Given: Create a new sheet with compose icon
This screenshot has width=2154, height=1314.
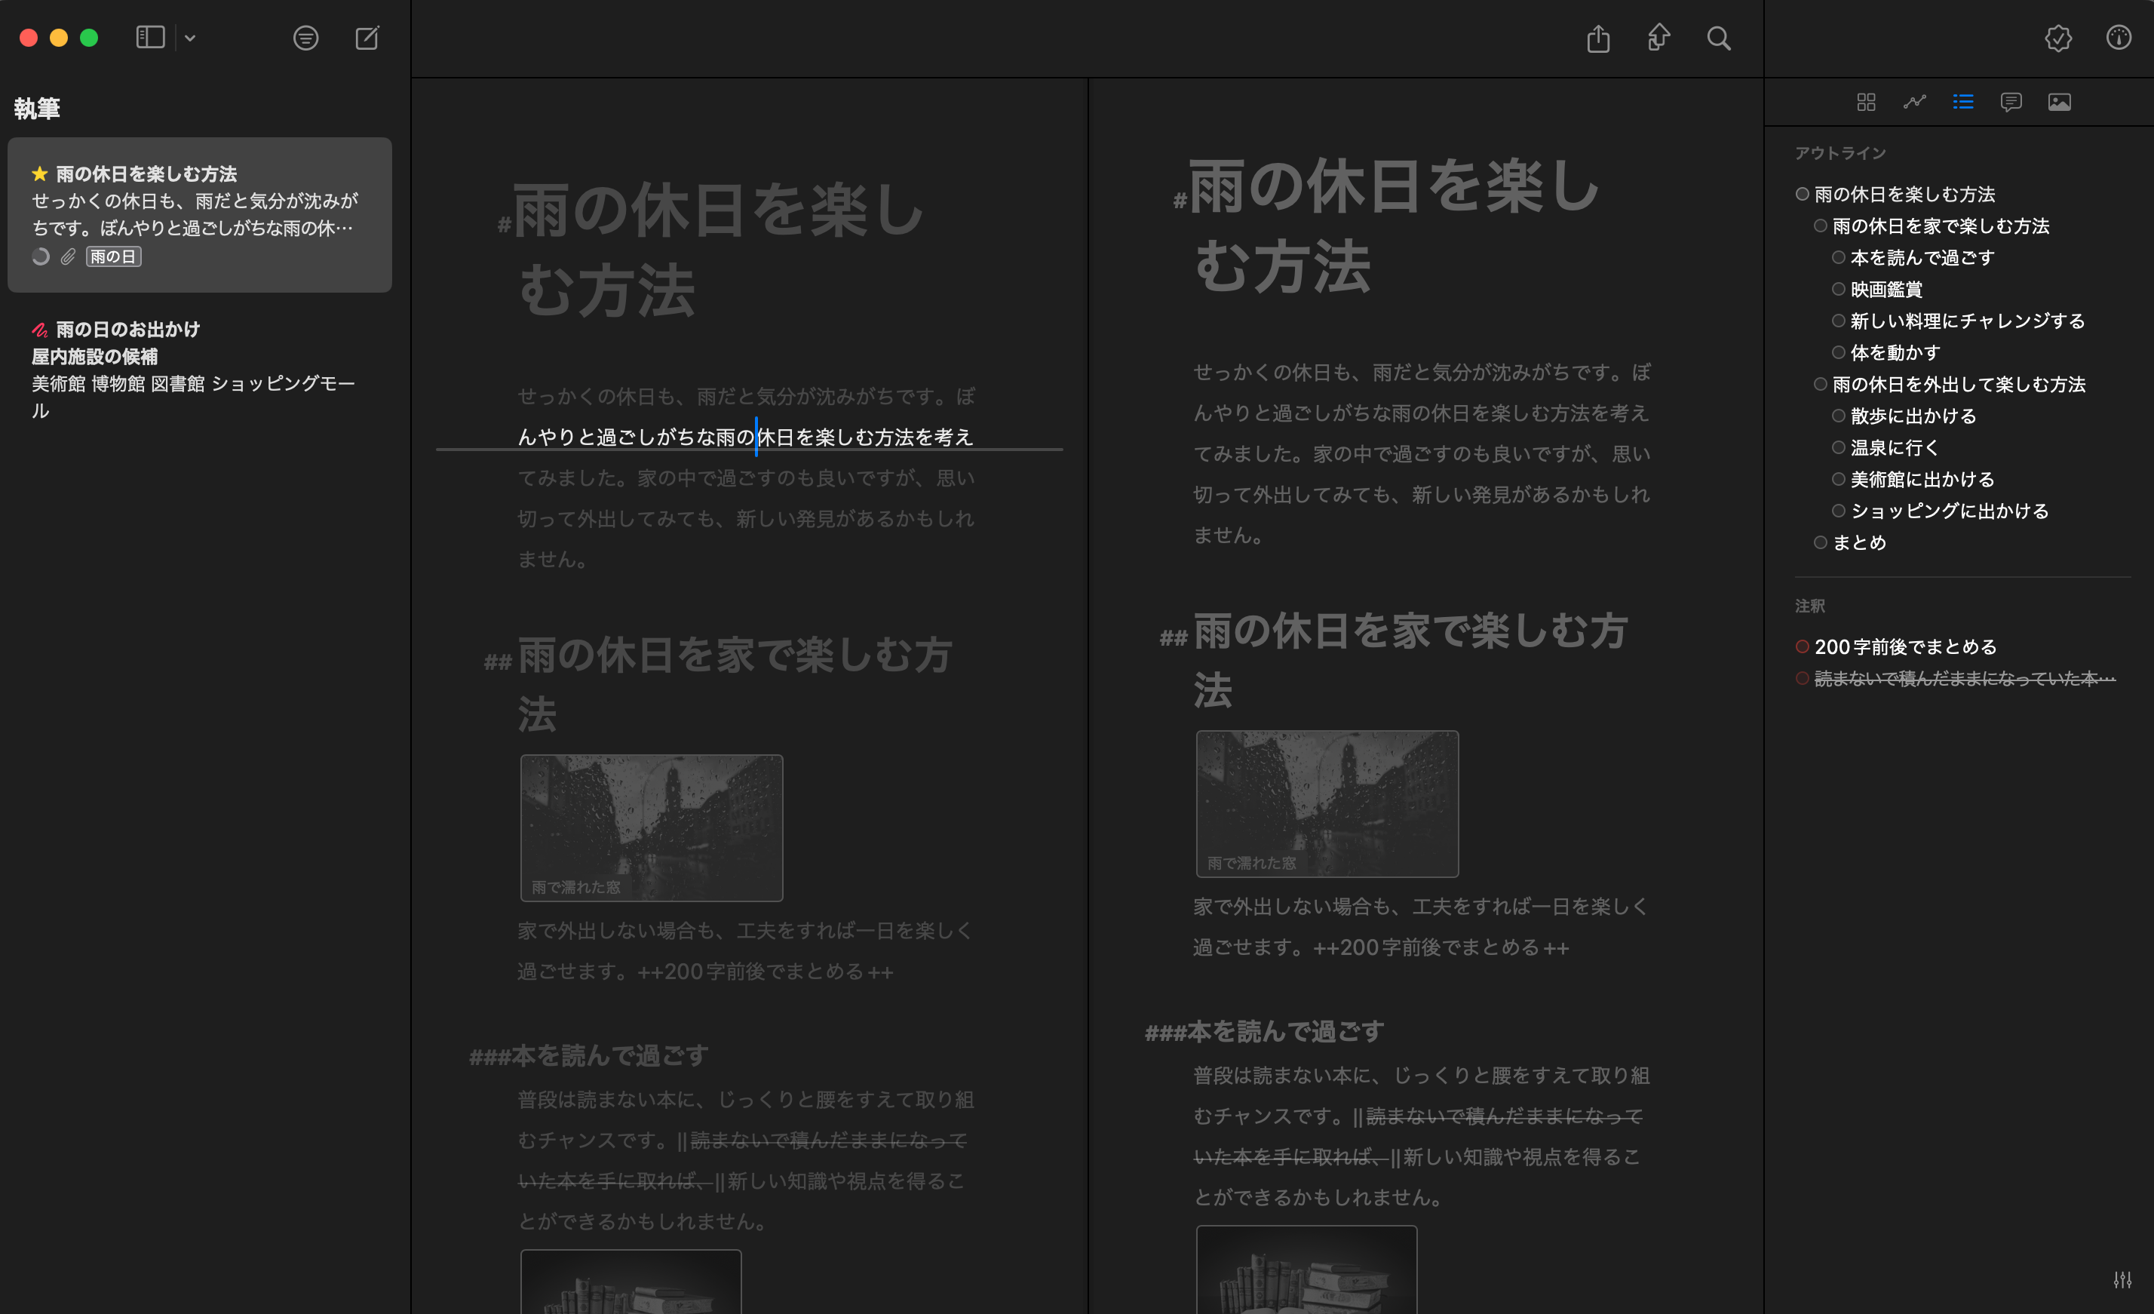Looking at the screenshot, I should pos(367,38).
